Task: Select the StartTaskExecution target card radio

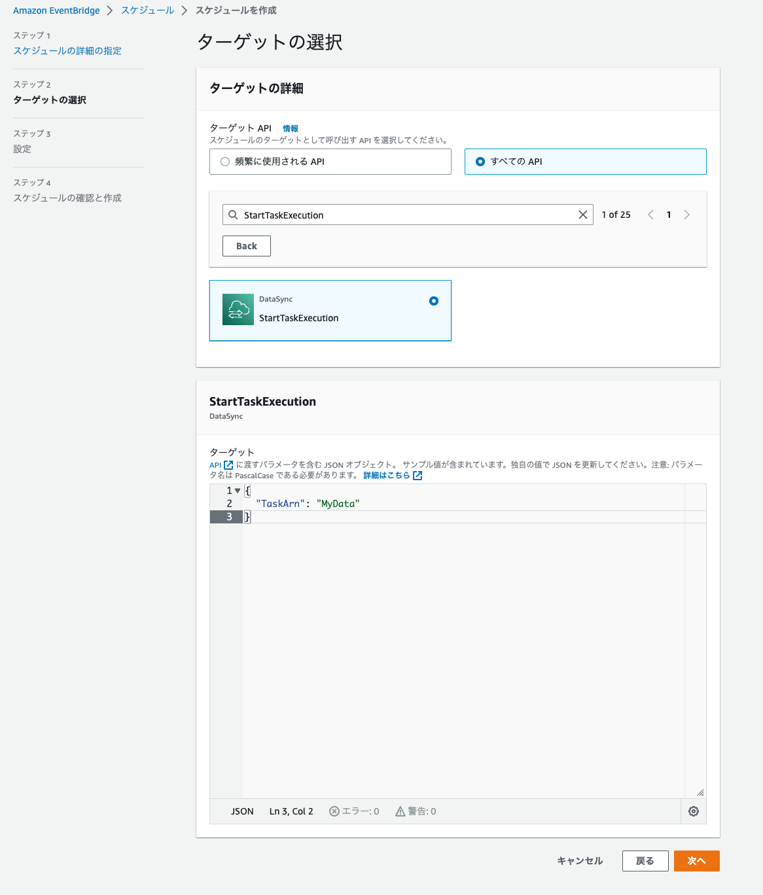Action: [x=434, y=301]
